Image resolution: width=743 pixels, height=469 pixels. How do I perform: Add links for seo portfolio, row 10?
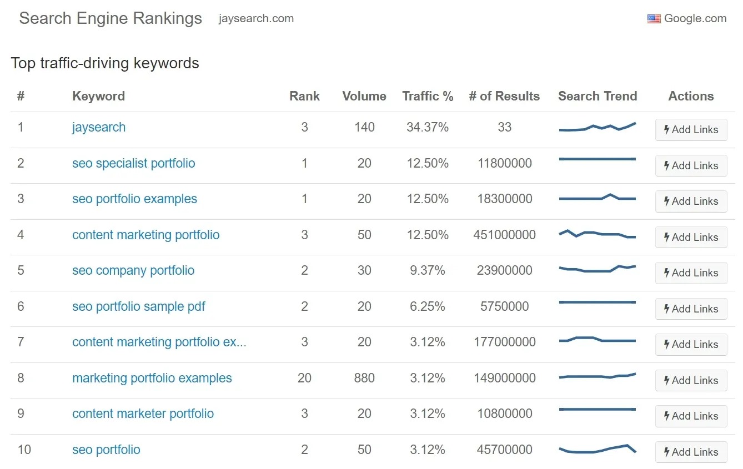pos(691,452)
